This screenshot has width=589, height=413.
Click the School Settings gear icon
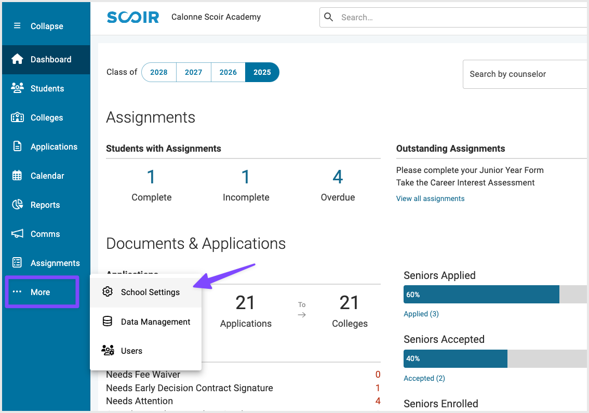pyautogui.click(x=108, y=291)
